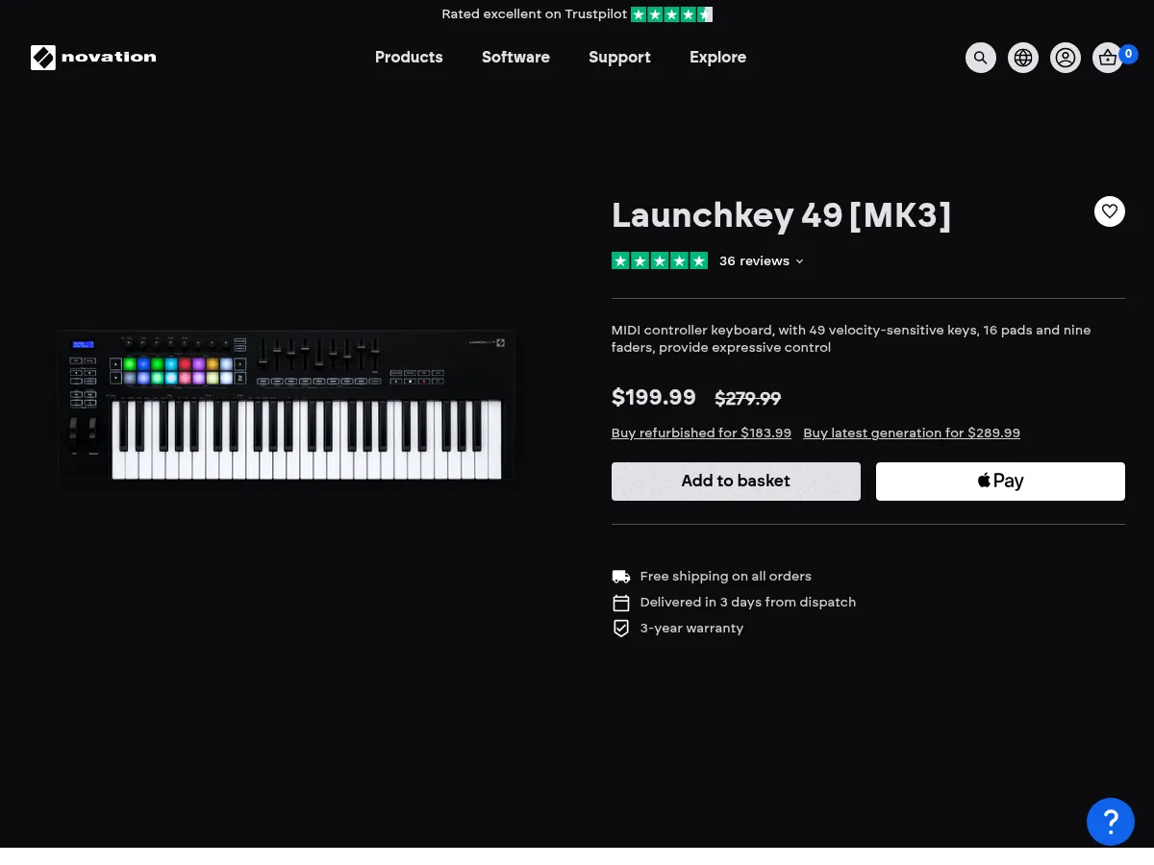This screenshot has height=865, width=1154.
Task: Click the 3-year warranty shield icon
Action: pyautogui.click(x=620, y=628)
